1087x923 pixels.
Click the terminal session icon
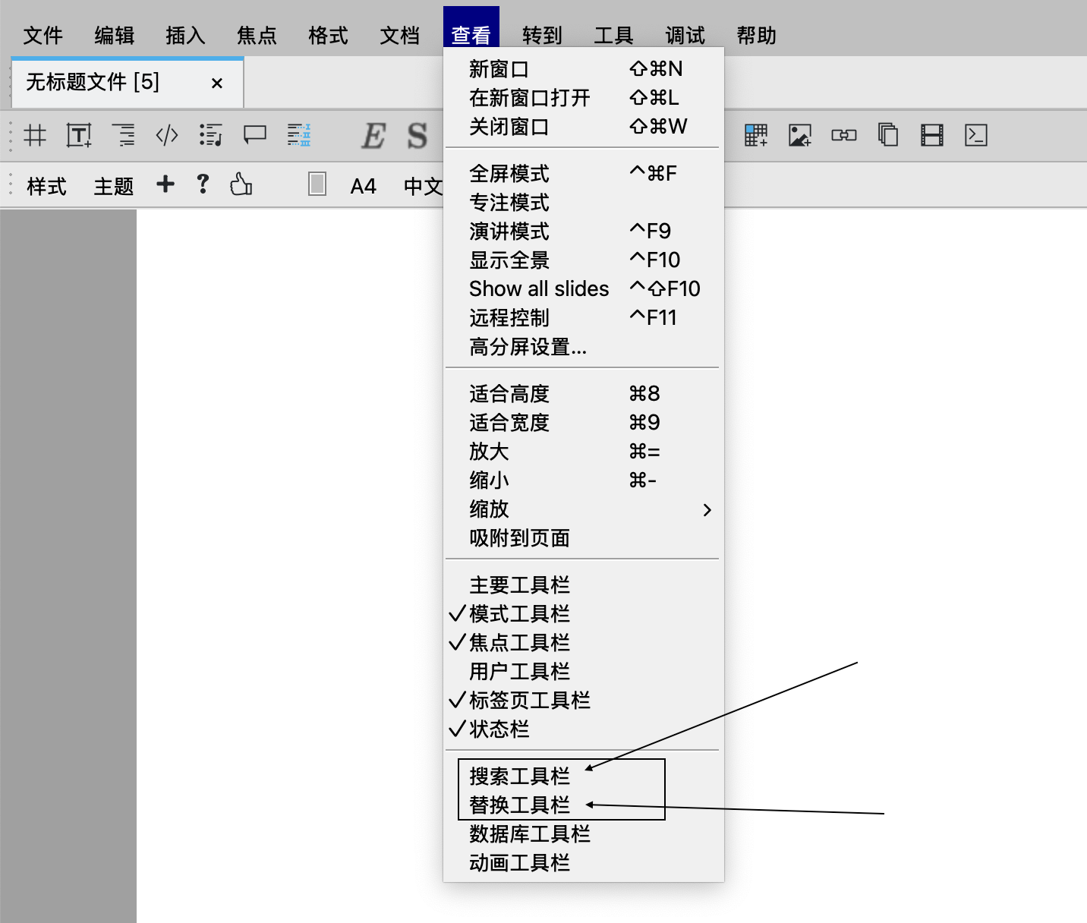975,136
